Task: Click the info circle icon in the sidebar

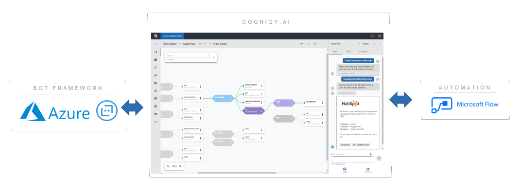Action: click(156, 60)
